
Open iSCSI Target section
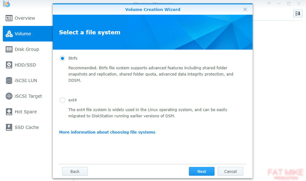pyautogui.click(x=28, y=96)
